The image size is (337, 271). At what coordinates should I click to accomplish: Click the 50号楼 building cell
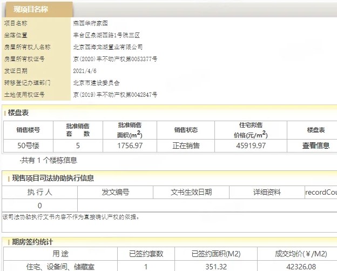pos(28,146)
